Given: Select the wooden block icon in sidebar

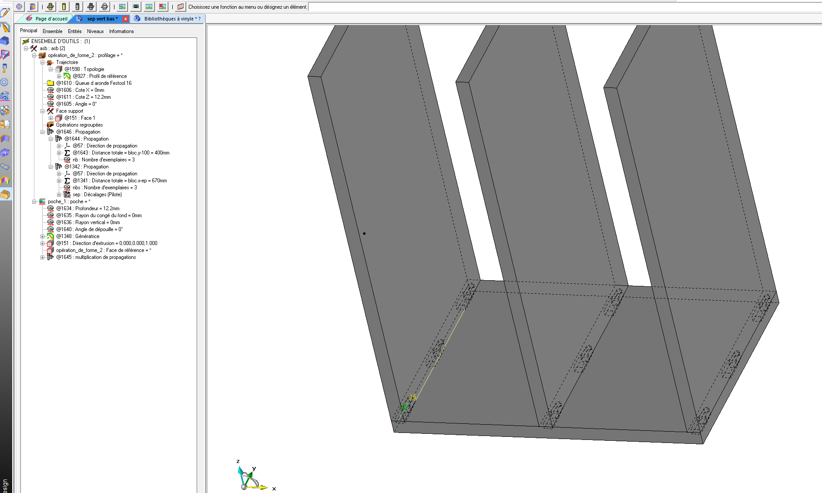Looking at the screenshot, I should point(5,194).
